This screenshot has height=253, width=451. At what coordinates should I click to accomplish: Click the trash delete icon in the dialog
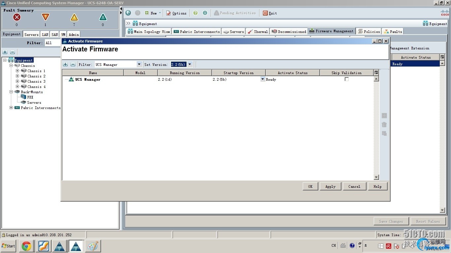click(x=384, y=125)
